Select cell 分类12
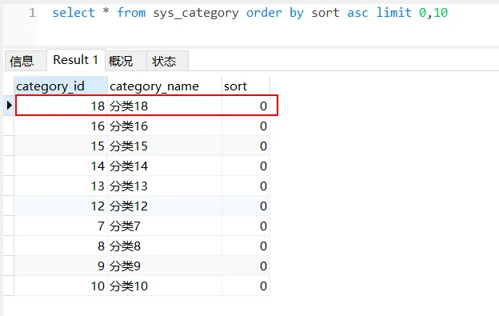Viewport: 499px width, 316px height. pyautogui.click(x=165, y=206)
